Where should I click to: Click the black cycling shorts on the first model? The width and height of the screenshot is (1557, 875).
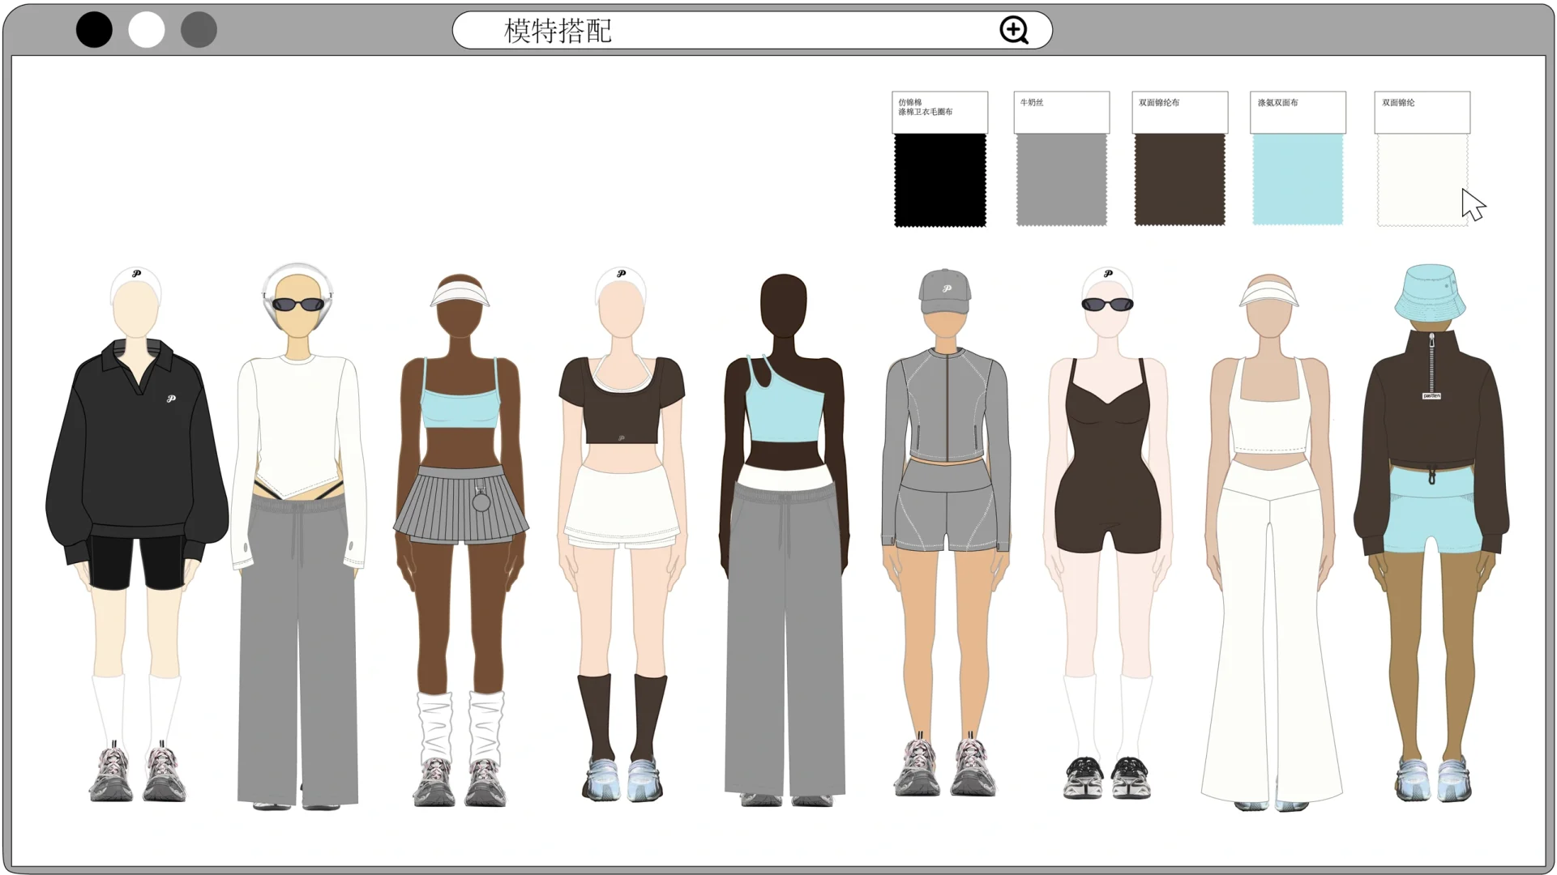pyautogui.click(x=138, y=561)
